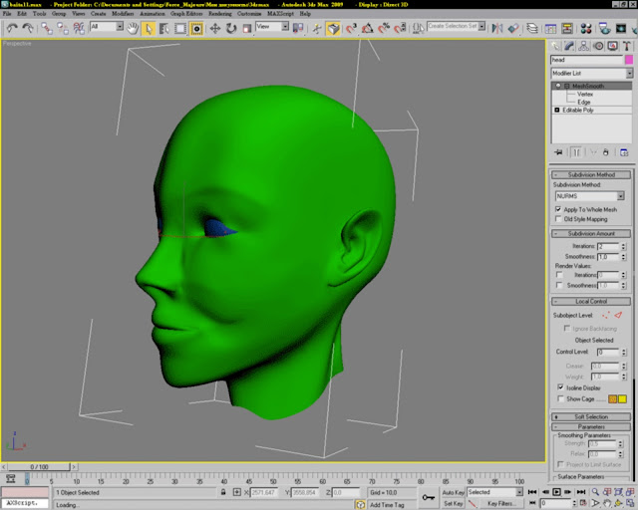
Task: Open the Render Setup teapot icon
Action: pos(605,29)
